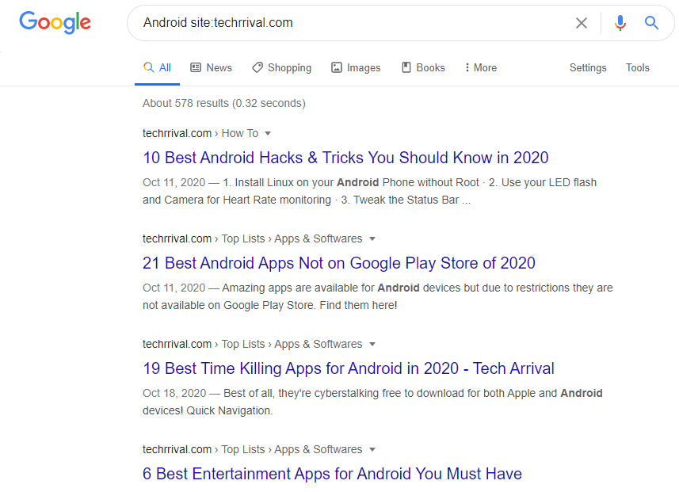Open search Settings

coord(588,67)
